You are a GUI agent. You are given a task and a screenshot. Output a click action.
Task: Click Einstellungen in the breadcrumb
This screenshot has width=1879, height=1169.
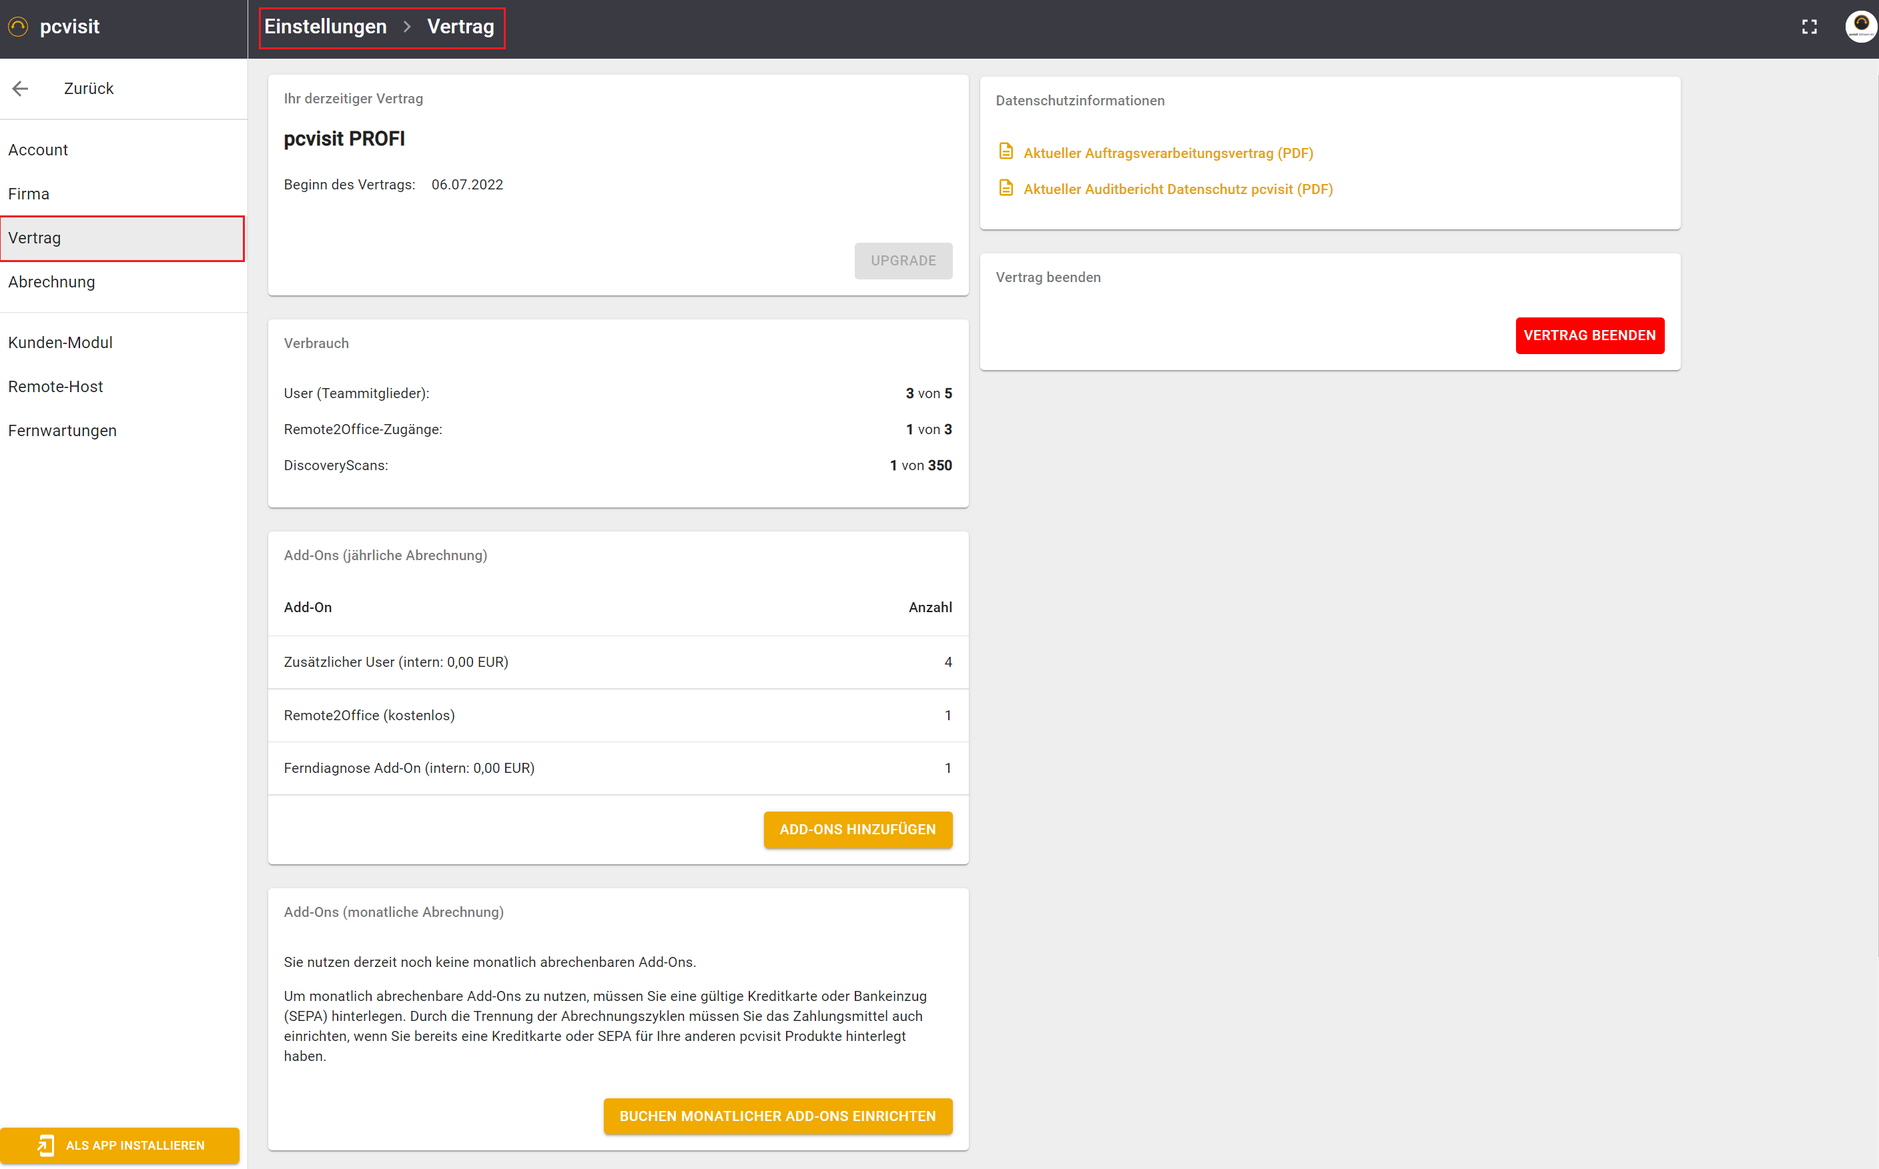click(x=325, y=27)
